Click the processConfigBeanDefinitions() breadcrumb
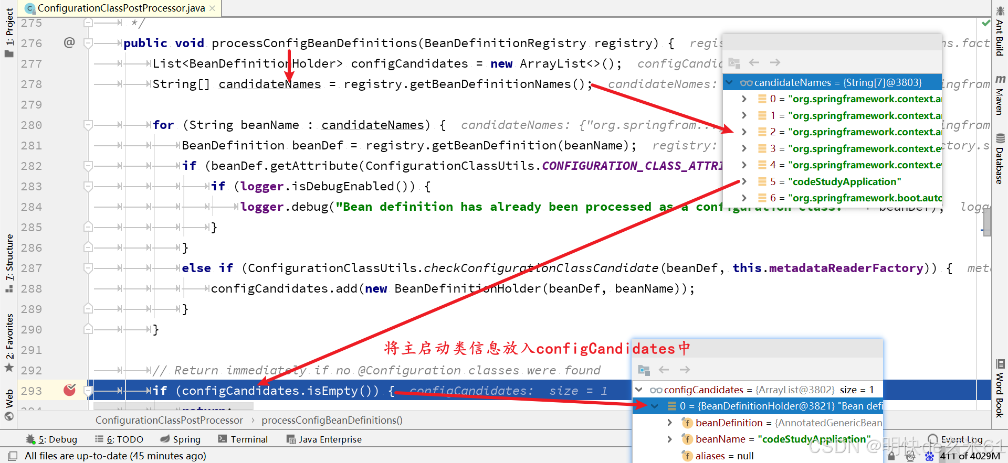Viewport: 1008px width, 463px height. pos(332,420)
